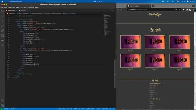Open the Docker view icon
196x110 pixels.
point(2,41)
